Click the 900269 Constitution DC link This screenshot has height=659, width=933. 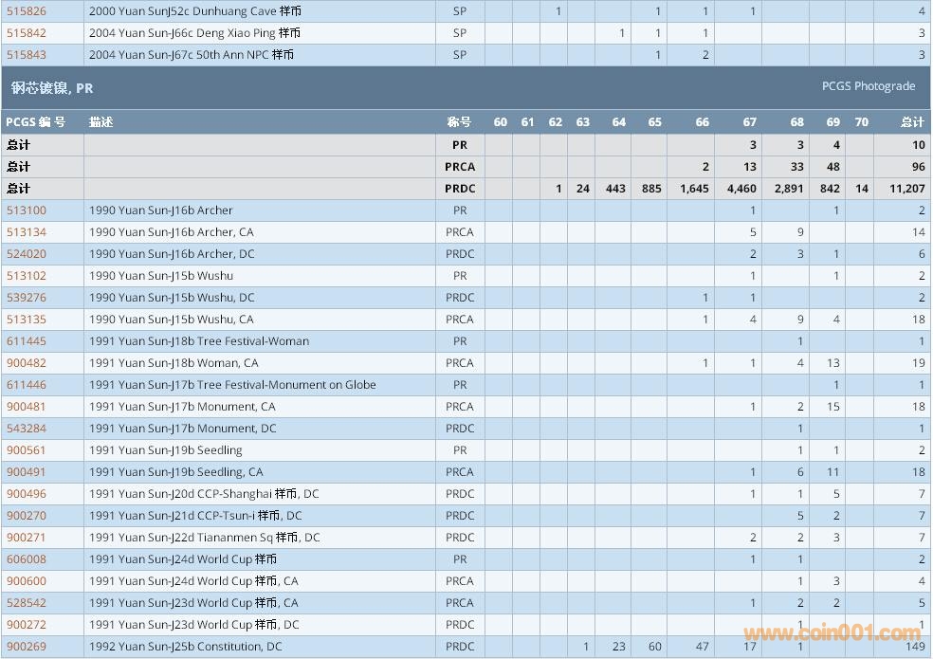[x=26, y=647]
